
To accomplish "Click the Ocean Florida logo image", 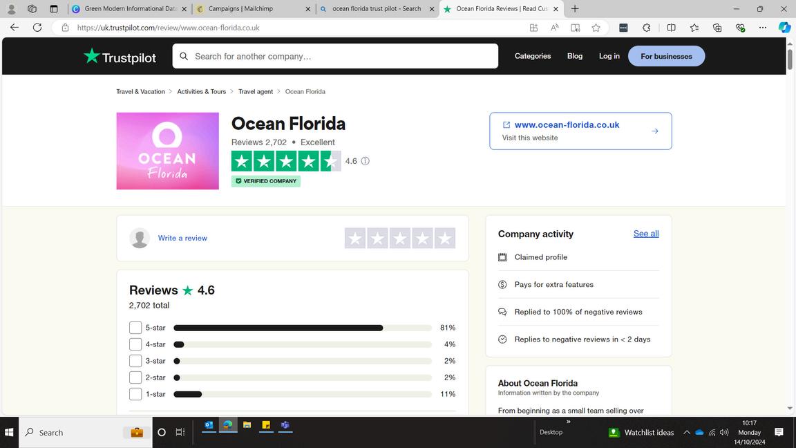I will pyautogui.click(x=167, y=151).
